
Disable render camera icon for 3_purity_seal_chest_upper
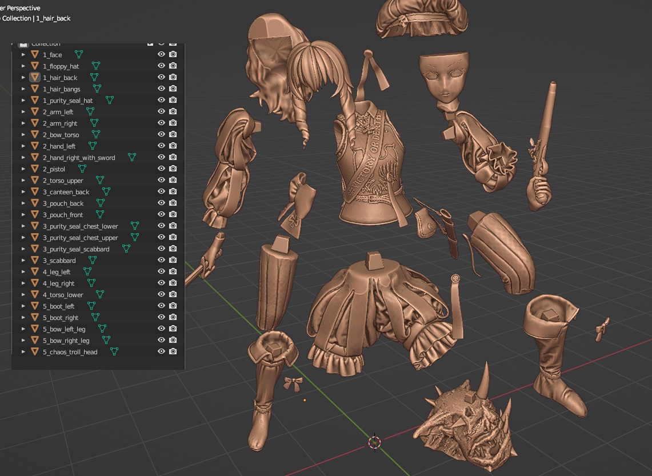(x=173, y=237)
